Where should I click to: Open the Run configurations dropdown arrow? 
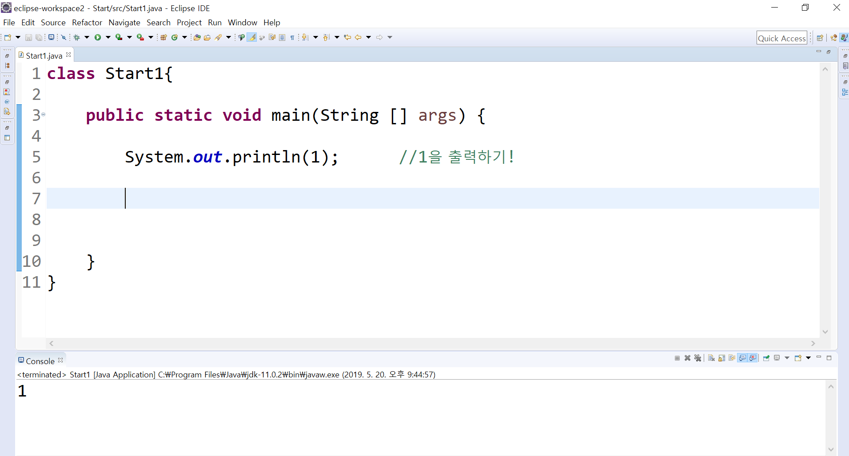click(x=108, y=37)
